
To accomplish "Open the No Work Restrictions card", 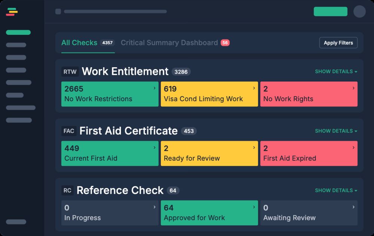I will 110,94.
